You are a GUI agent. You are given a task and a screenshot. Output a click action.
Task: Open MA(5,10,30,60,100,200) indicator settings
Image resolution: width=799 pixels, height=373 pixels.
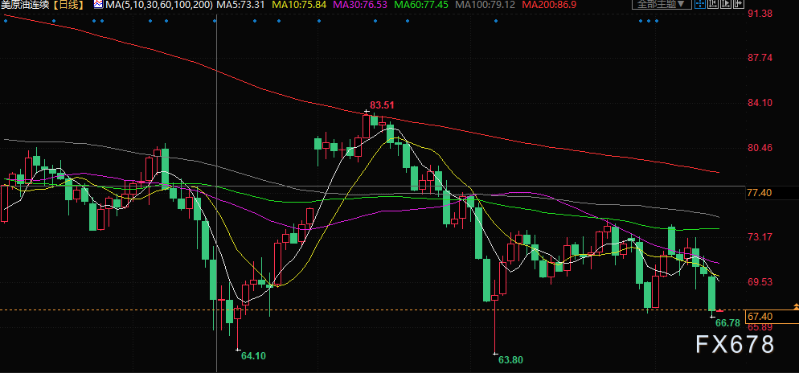(x=159, y=5)
